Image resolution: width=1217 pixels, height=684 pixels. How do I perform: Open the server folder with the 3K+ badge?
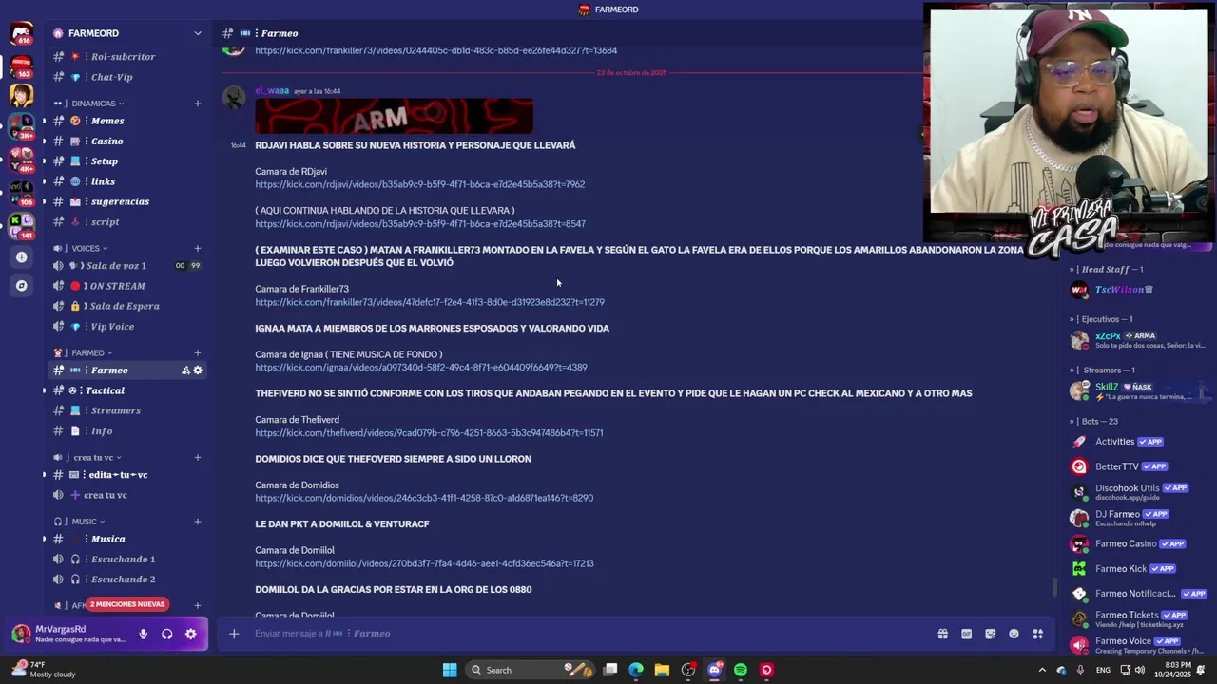point(21,128)
